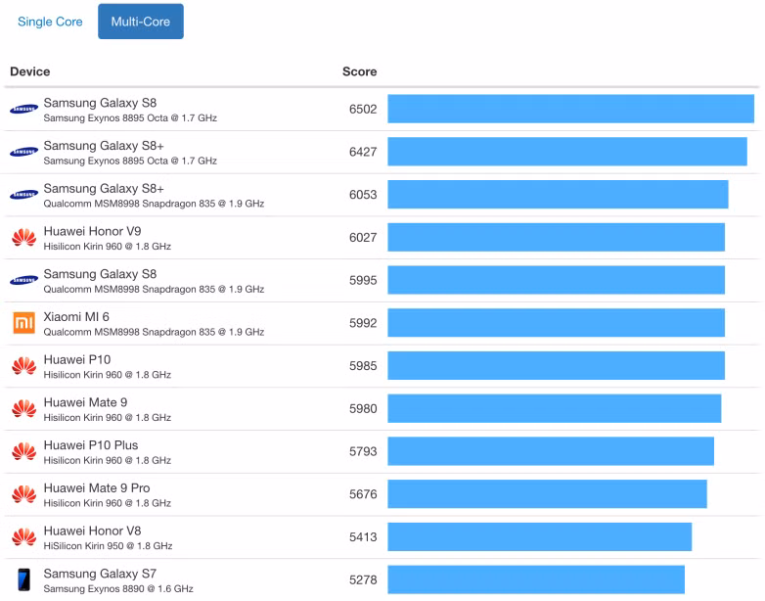Click the Huawei logo beside Mate 9 Pro

coord(24,494)
